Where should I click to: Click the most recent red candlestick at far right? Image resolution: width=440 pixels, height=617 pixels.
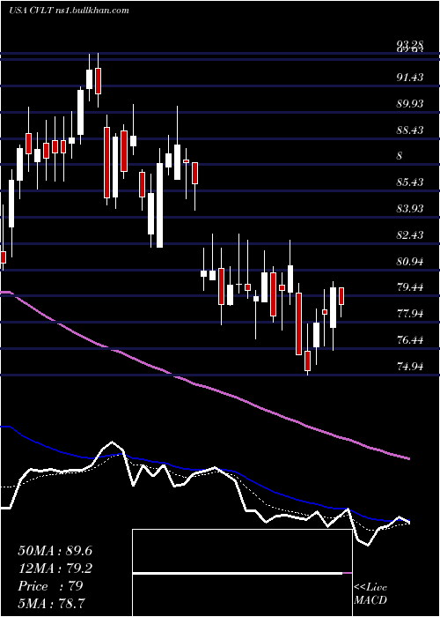coord(341,297)
